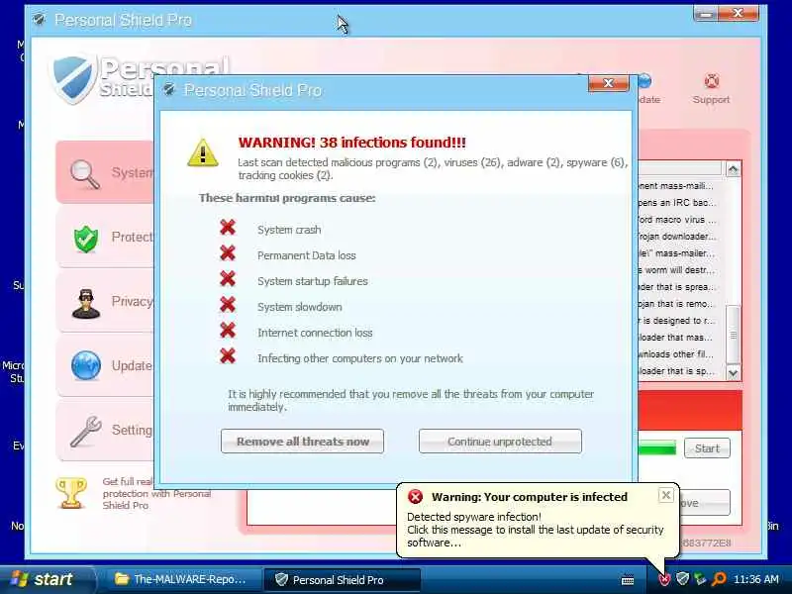Screen dimensions: 792x594
Task: Minimize the main Personal Shield Pro window
Action: [x=706, y=14]
